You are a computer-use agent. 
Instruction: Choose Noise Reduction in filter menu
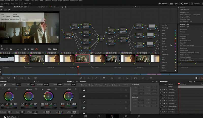click(x=186, y=41)
